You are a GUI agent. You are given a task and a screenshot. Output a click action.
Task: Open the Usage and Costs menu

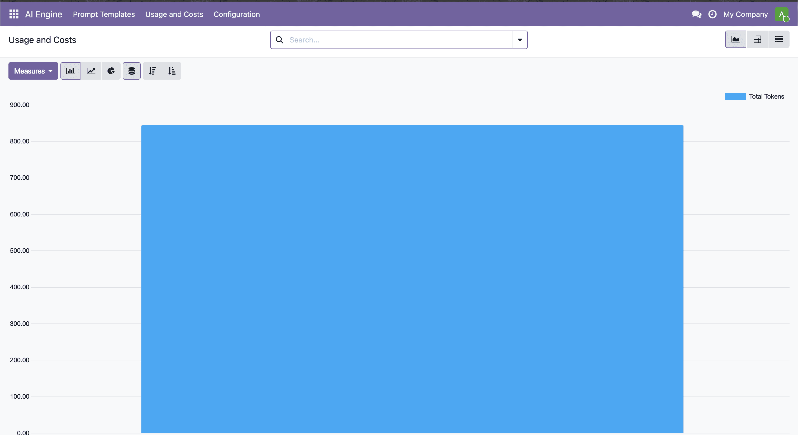point(174,14)
